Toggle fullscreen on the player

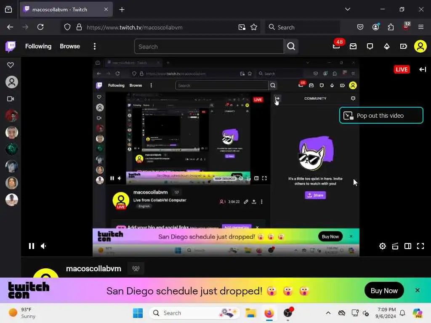pyautogui.click(x=420, y=246)
